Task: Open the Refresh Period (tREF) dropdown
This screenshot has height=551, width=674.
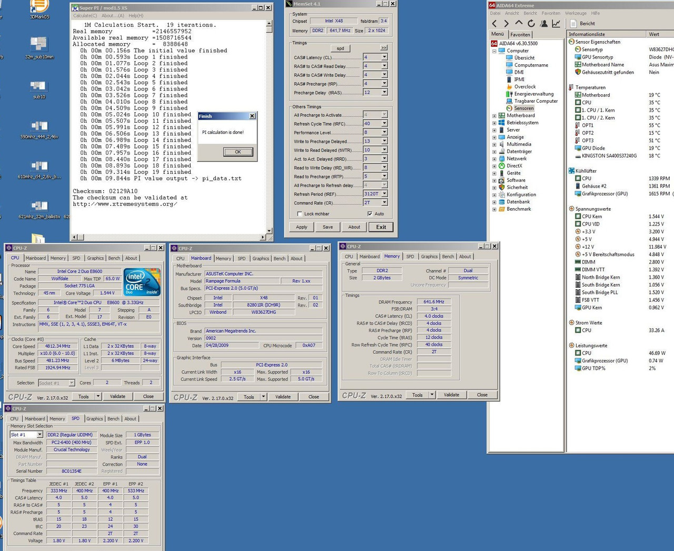Action: point(384,194)
